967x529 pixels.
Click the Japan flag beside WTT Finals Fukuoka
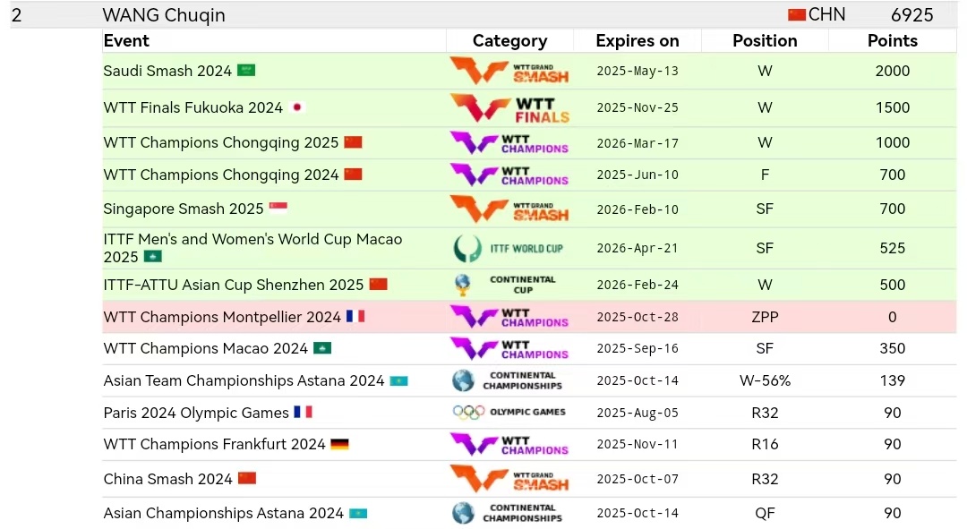click(x=298, y=107)
